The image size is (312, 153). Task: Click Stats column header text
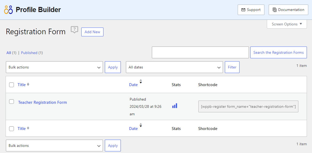coord(176,85)
